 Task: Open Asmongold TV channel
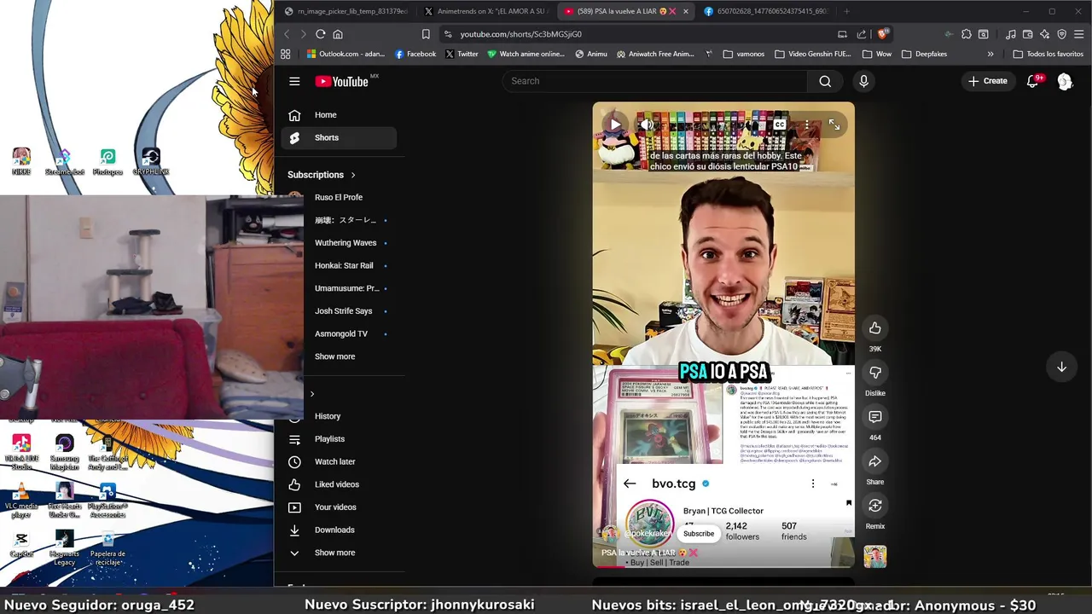341,333
